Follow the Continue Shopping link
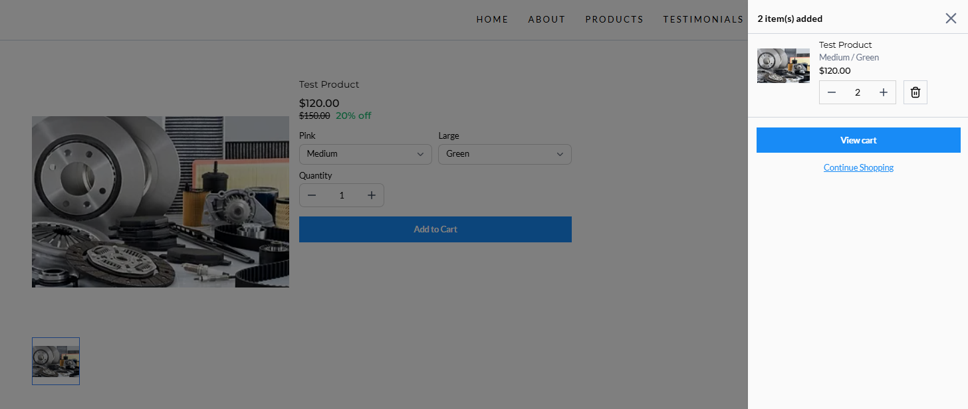 [x=858, y=167]
